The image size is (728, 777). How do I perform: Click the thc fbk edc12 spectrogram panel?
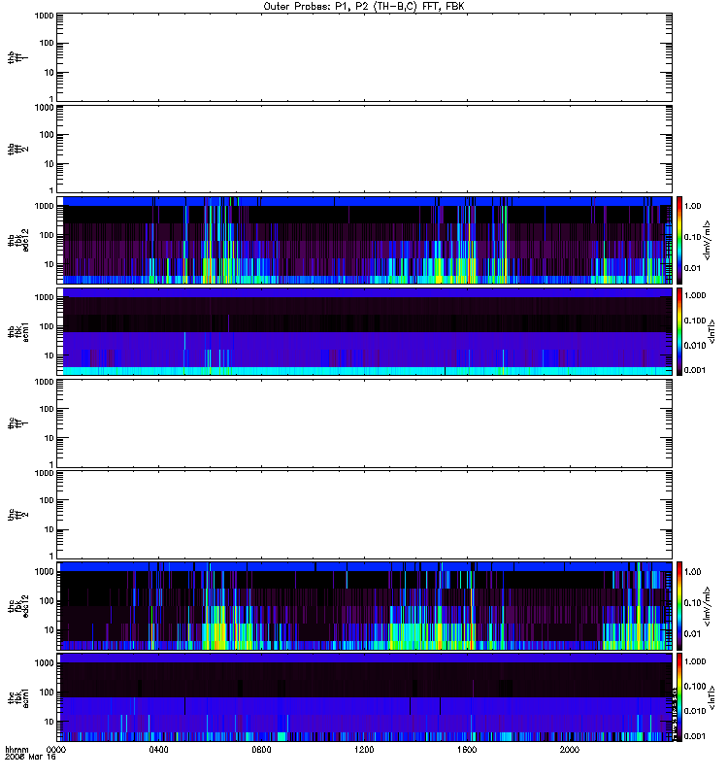point(365,606)
